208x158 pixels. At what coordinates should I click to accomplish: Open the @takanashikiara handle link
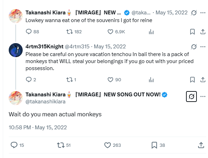(45, 102)
